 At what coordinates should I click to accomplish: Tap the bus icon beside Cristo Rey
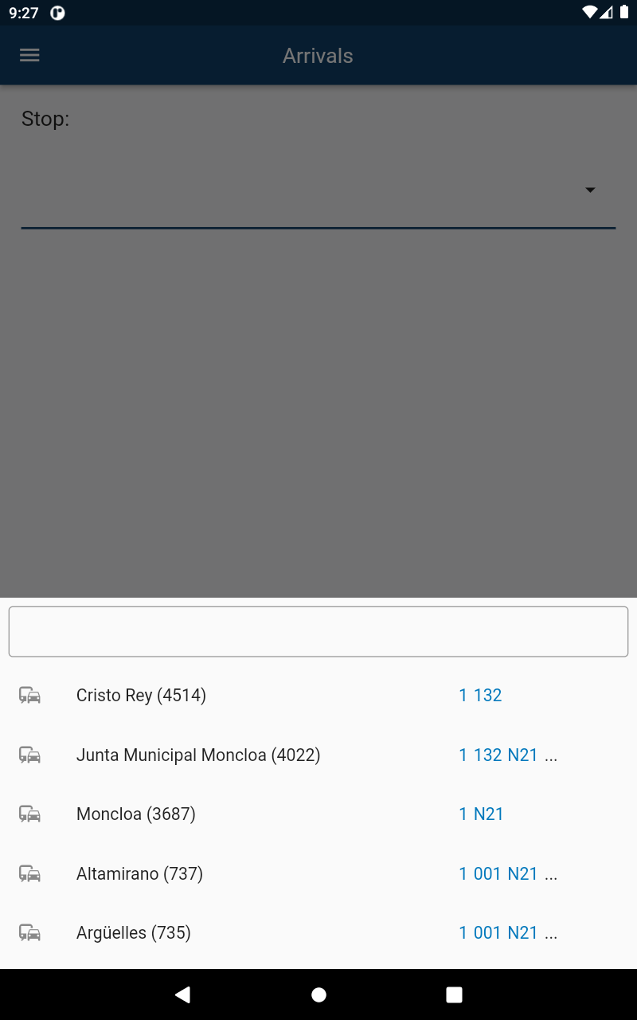[29, 696]
